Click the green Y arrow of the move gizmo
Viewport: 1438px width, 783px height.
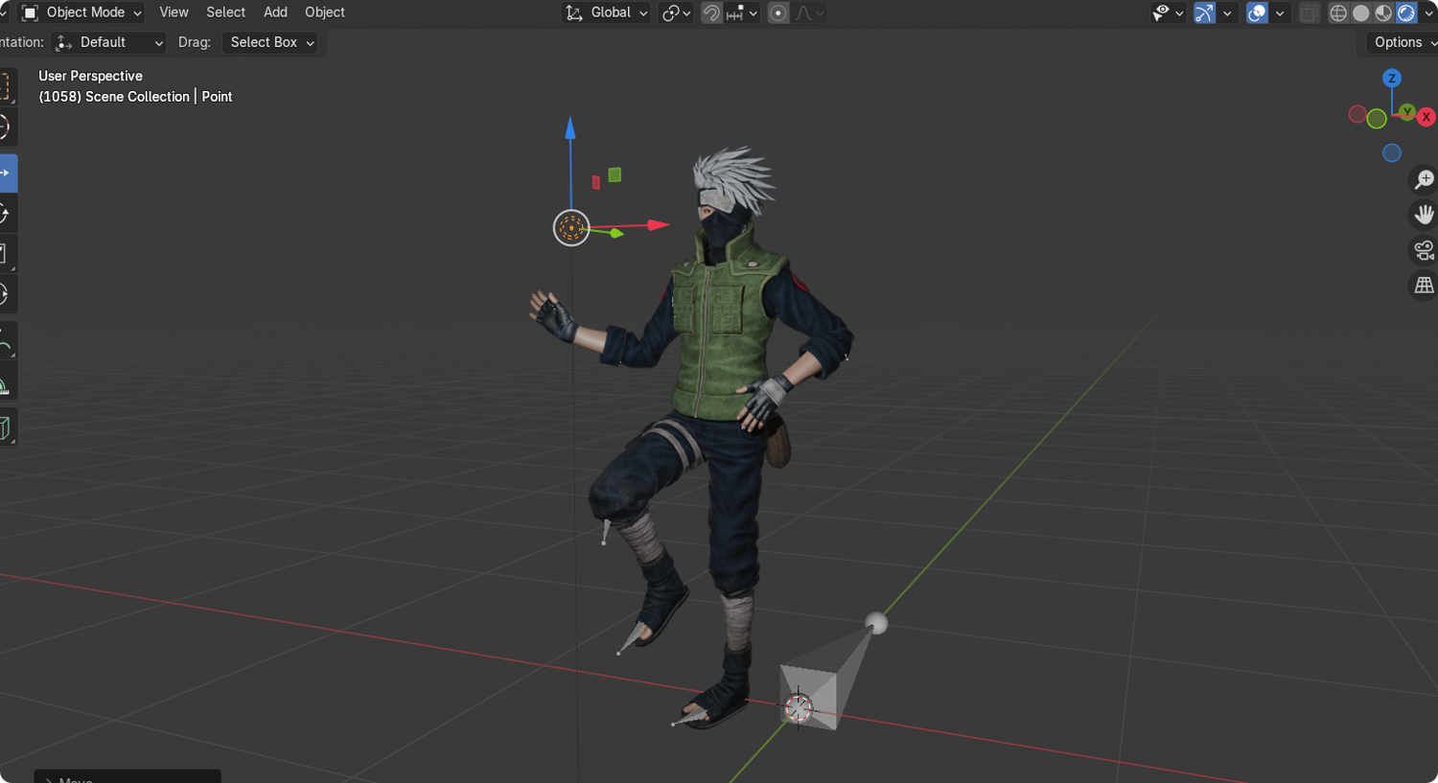pyautogui.click(x=615, y=233)
